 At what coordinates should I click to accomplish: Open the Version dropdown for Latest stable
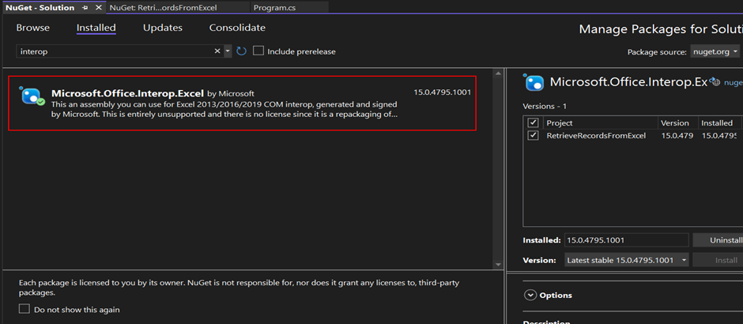tap(625, 260)
